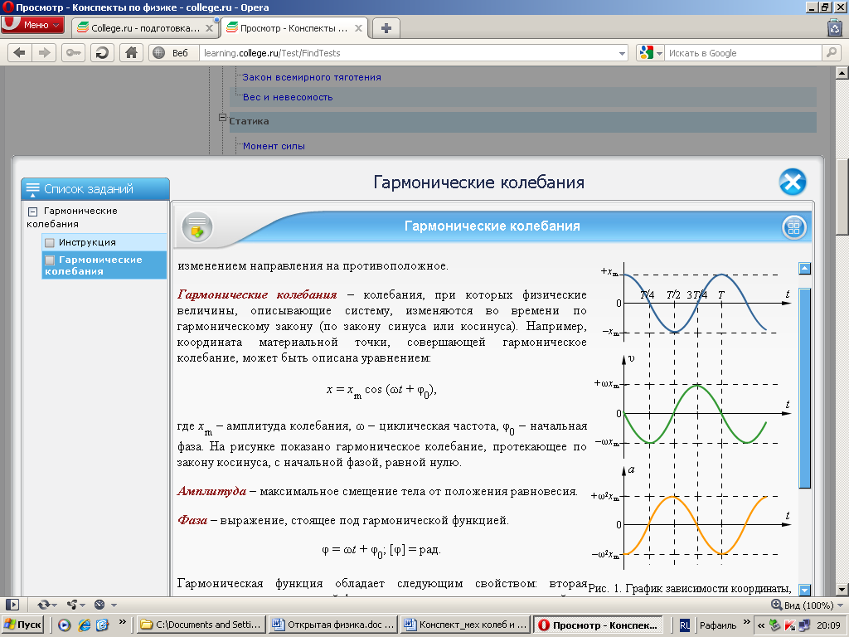The image size is (849, 637).
Task: Open the Opera Link sync icon
Action: pyautogui.click(x=45, y=605)
